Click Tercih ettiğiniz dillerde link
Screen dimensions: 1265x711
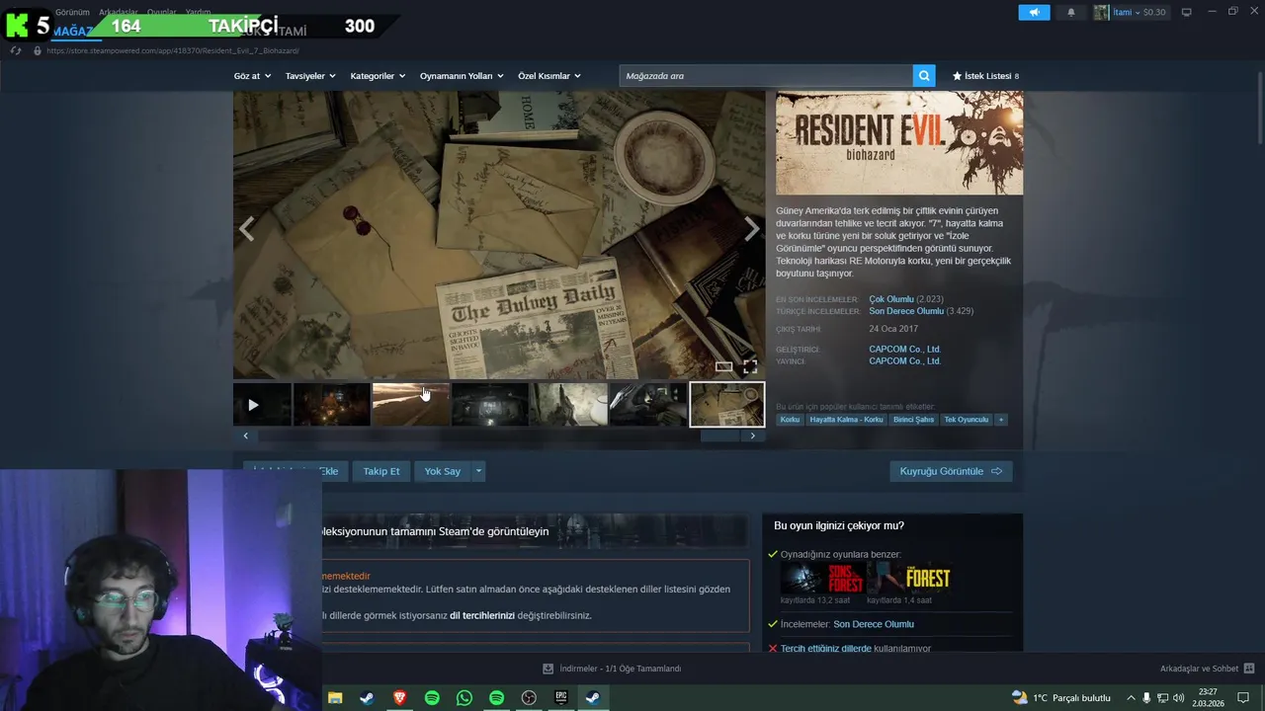click(x=826, y=649)
